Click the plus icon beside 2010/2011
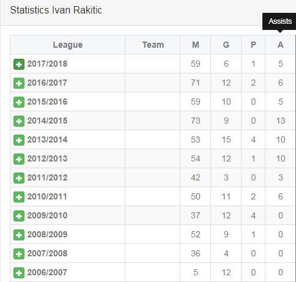 19,197
